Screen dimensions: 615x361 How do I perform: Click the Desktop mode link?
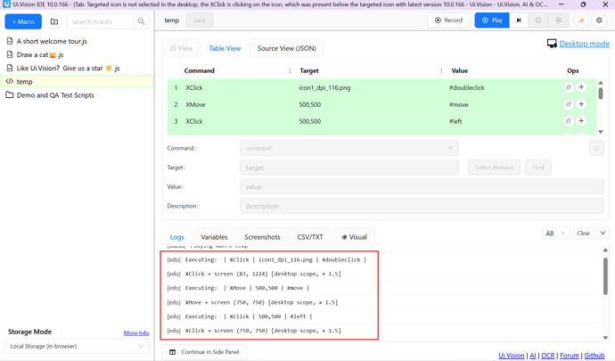[584, 44]
